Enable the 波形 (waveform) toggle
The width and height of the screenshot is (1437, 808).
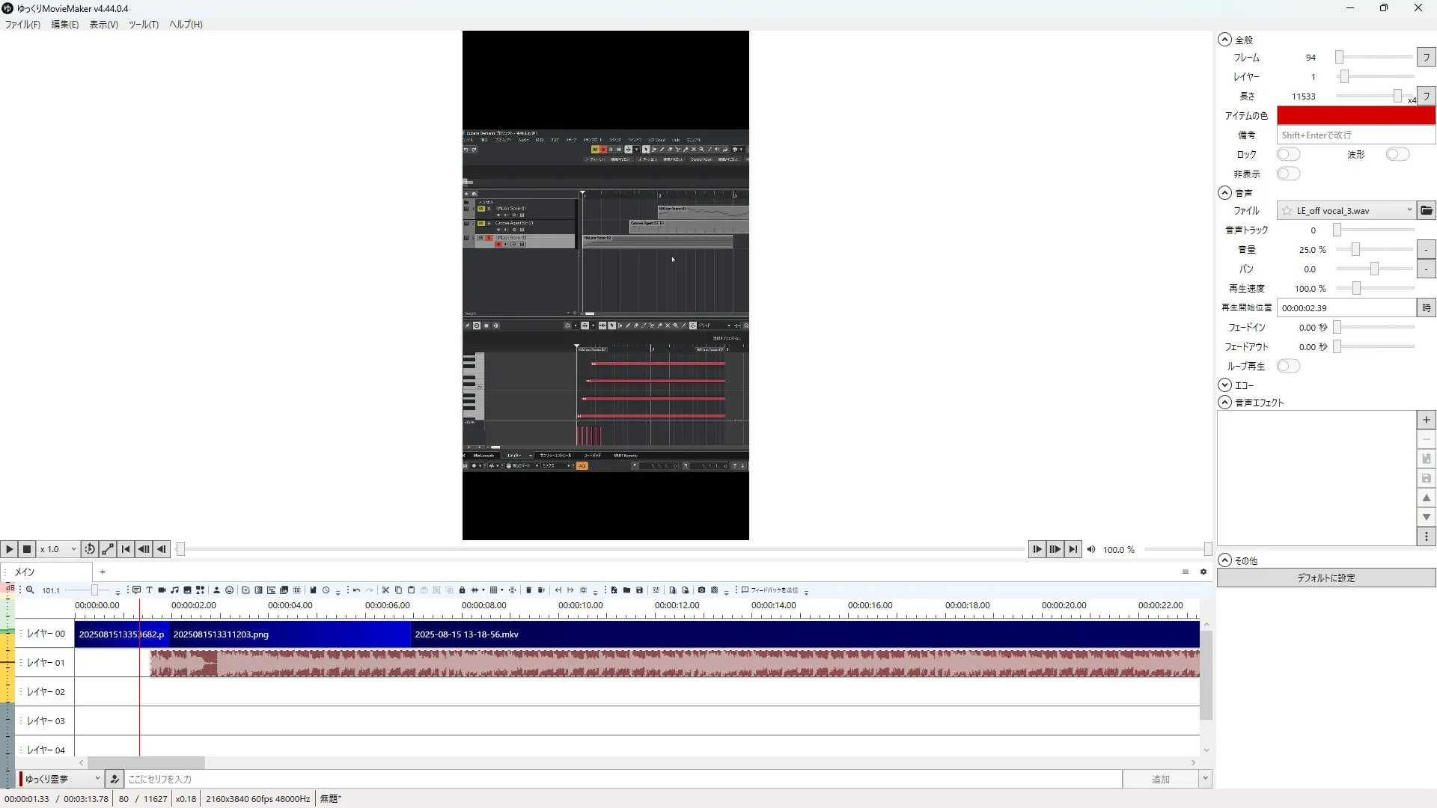[x=1397, y=155]
